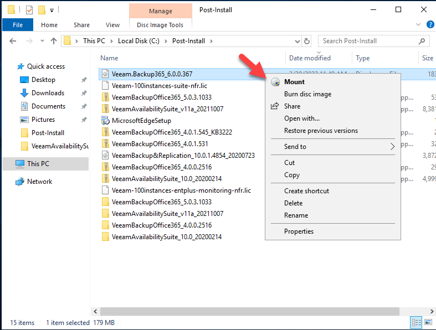
Task: Click the pin icon next to Desktop
Action: click(84, 80)
